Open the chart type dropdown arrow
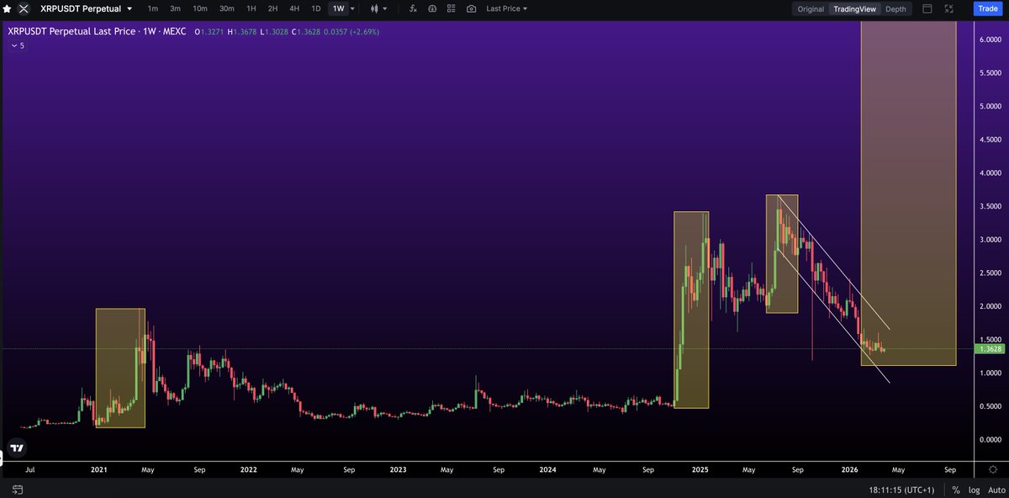 [387, 8]
